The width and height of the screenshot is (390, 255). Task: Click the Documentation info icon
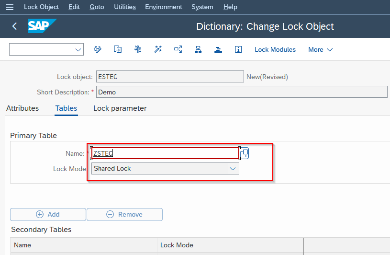[238, 49]
